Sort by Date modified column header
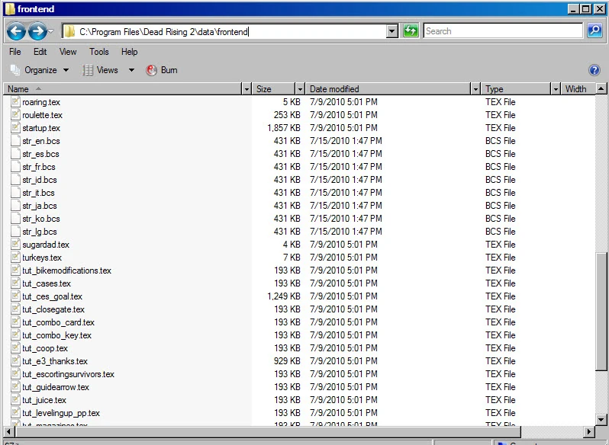 388,89
